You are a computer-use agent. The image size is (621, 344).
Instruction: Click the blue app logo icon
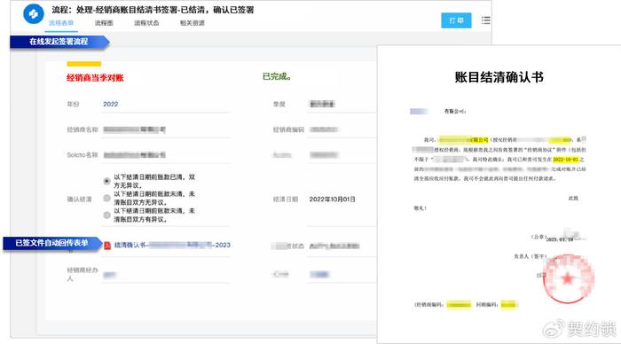pyautogui.click(x=34, y=14)
